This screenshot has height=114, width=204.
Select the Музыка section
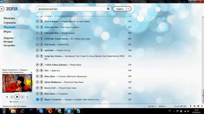[10, 27]
